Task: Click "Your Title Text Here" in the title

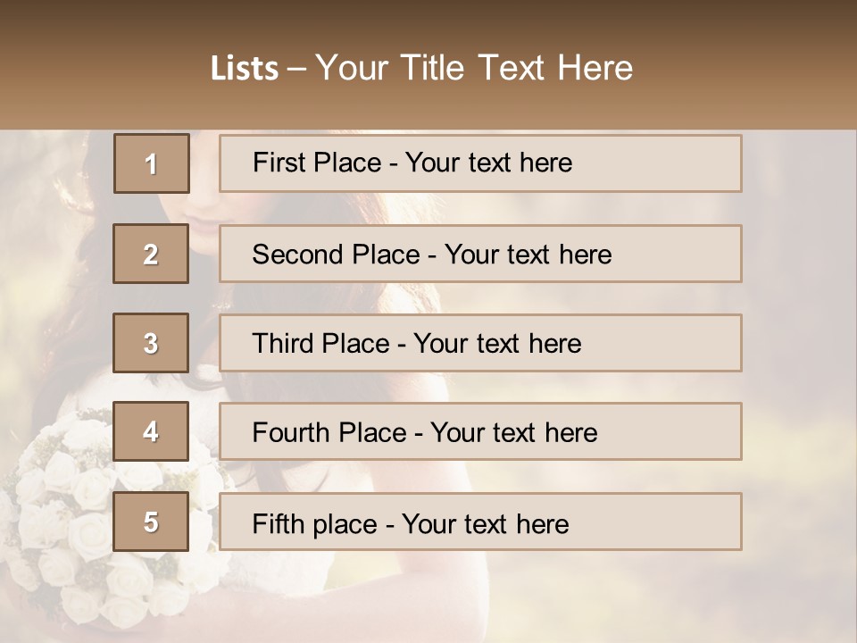Action: pos(474,69)
